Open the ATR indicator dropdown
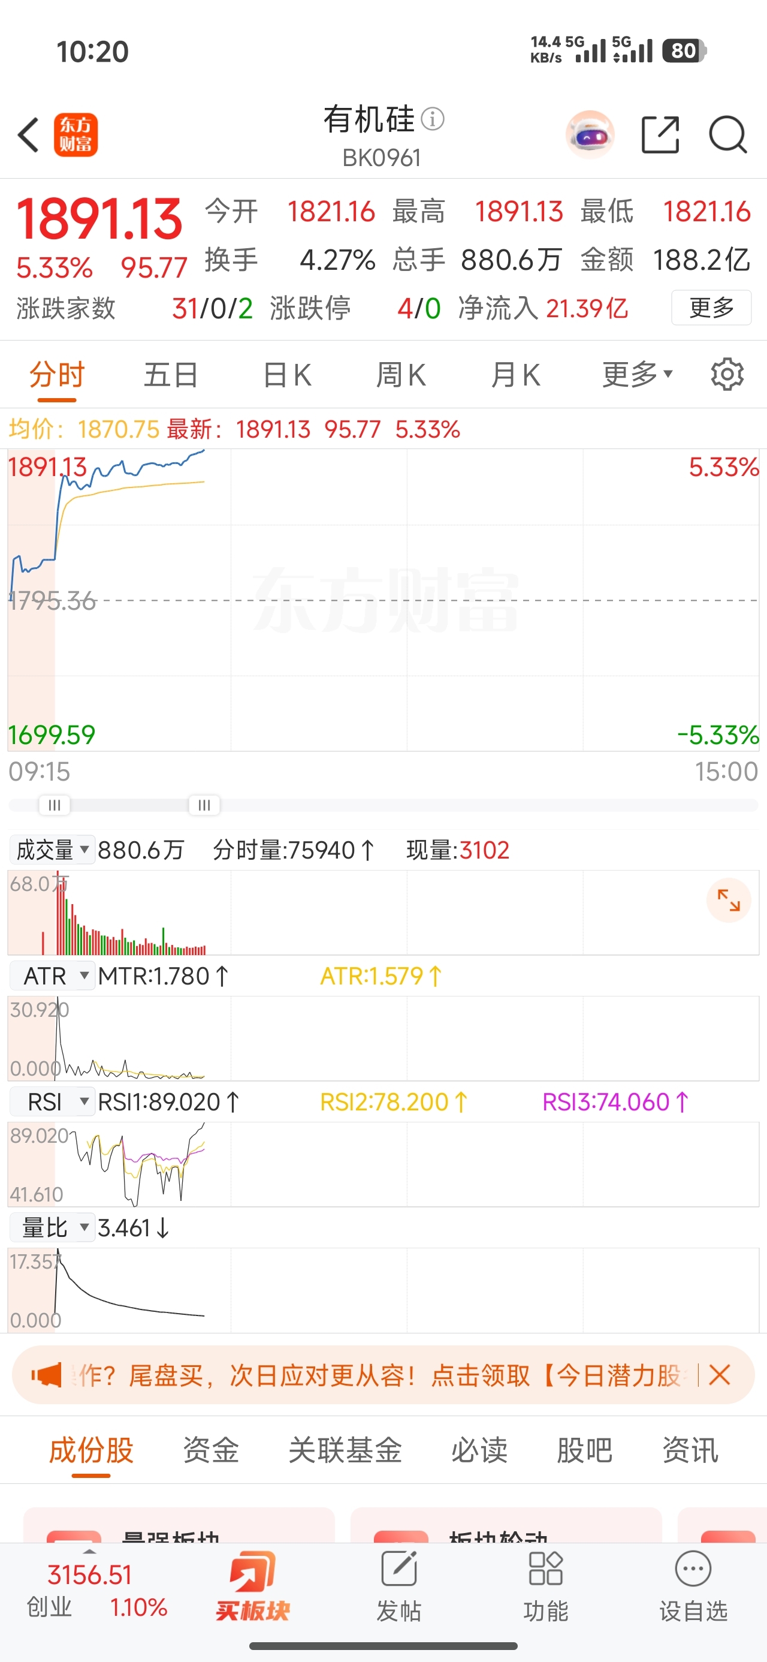The height and width of the screenshot is (1662, 767). click(52, 975)
